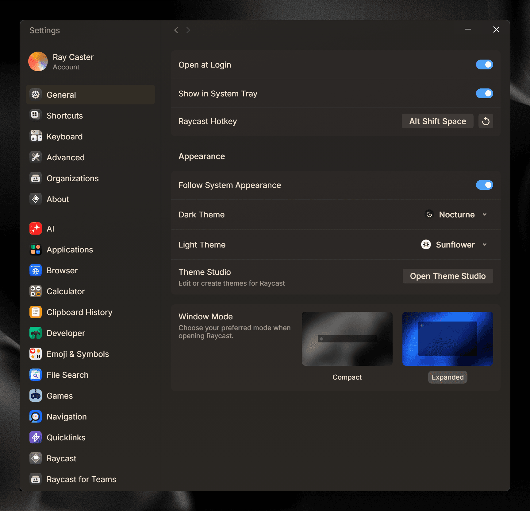Viewport: 530px width, 511px height.
Task: Open the File Search section
Action: click(67, 375)
